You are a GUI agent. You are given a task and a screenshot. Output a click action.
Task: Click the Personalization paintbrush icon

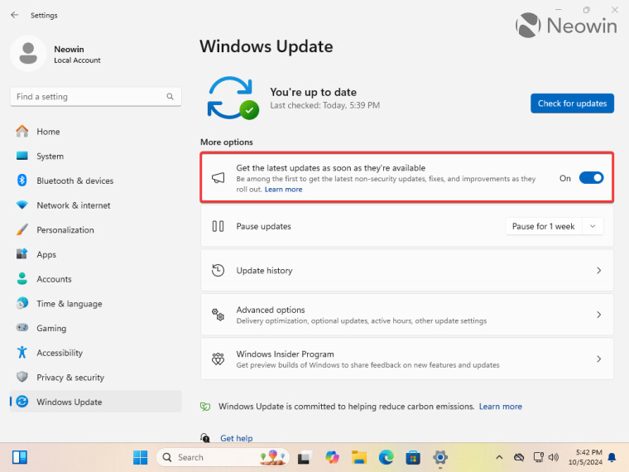22,229
